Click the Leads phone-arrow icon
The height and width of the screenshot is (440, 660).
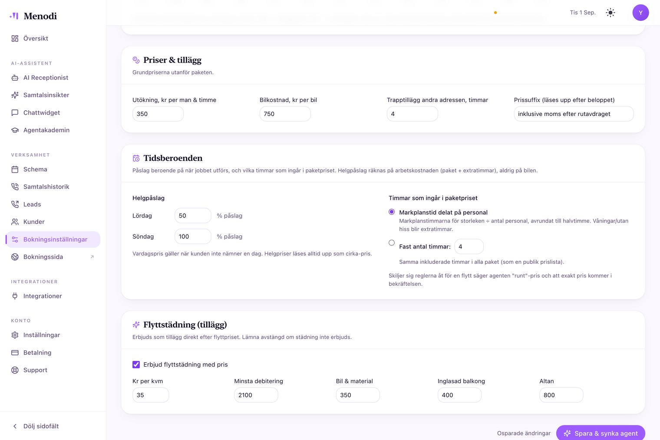[15, 205]
